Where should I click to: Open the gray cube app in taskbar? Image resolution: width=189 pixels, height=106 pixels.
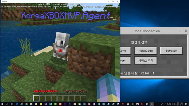click(147, 104)
